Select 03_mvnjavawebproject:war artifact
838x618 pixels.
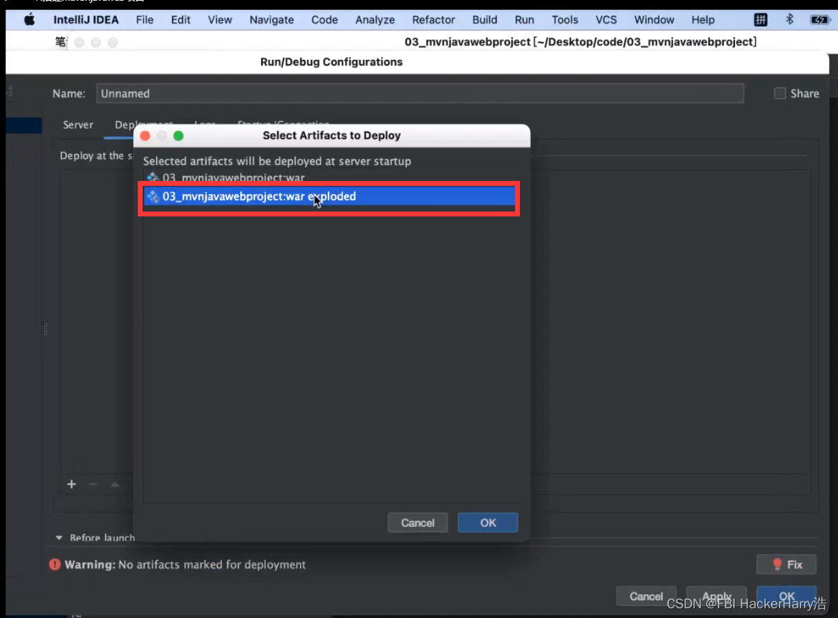click(x=329, y=177)
